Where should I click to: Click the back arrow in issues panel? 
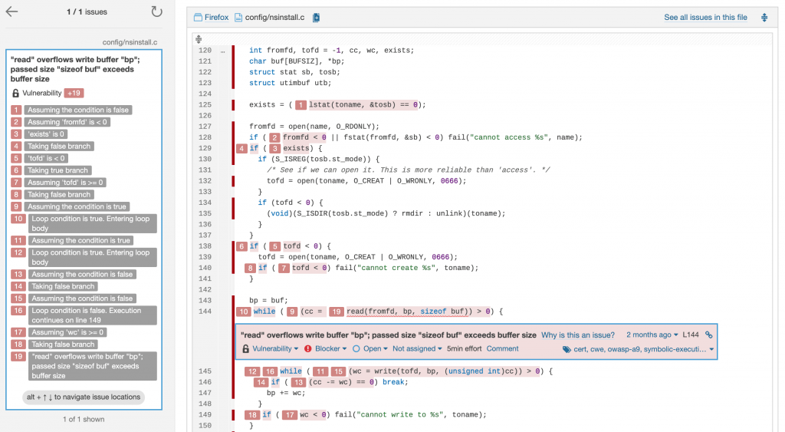click(12, 12)
